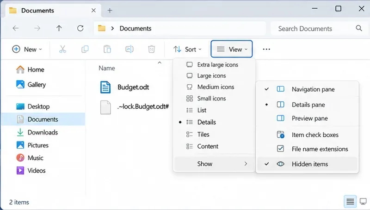Expand the Show submenu
Screen dimensions: 370x210
coord(214,164)
